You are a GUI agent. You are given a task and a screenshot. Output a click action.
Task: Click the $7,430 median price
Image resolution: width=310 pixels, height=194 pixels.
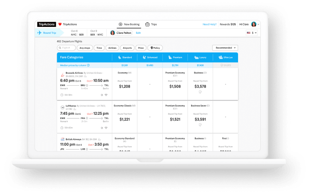pyautogui.click(x=200, y=65)
